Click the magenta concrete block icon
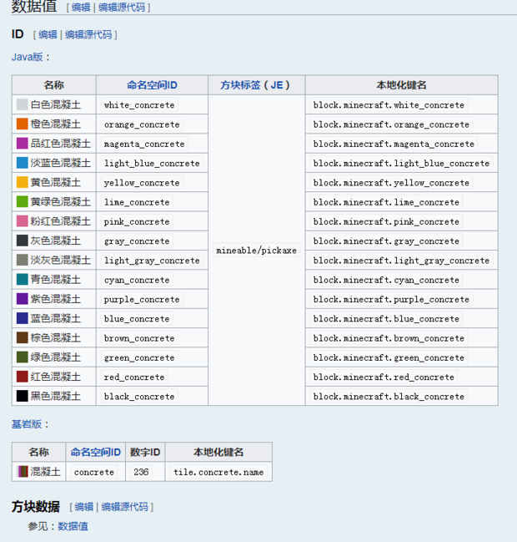Viewport: 517px width, 542px height. [22, 143]
